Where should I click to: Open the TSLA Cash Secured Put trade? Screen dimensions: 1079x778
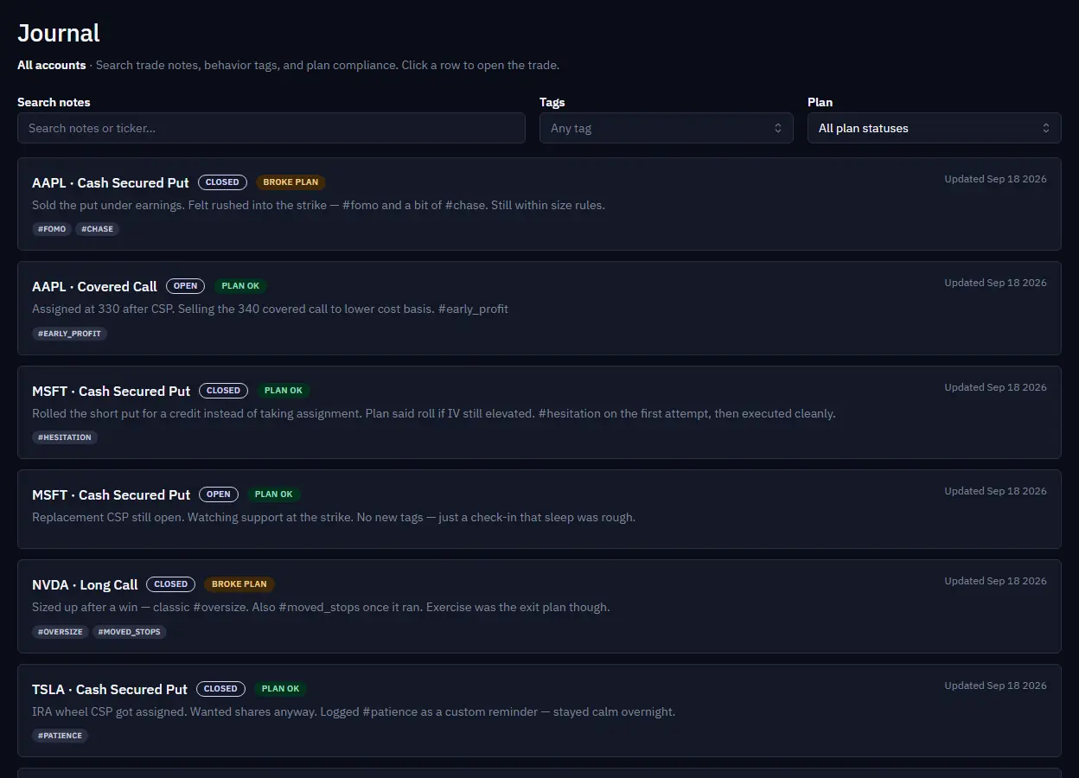tap(539, 711)
